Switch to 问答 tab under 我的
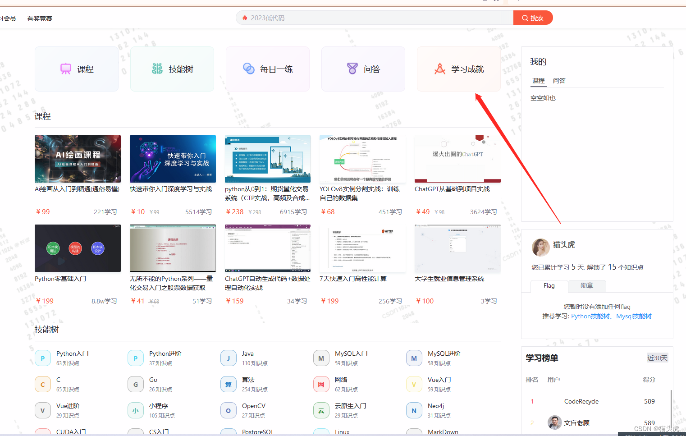The width and height of the screenshot is (686, 436). tap(559, 81)
